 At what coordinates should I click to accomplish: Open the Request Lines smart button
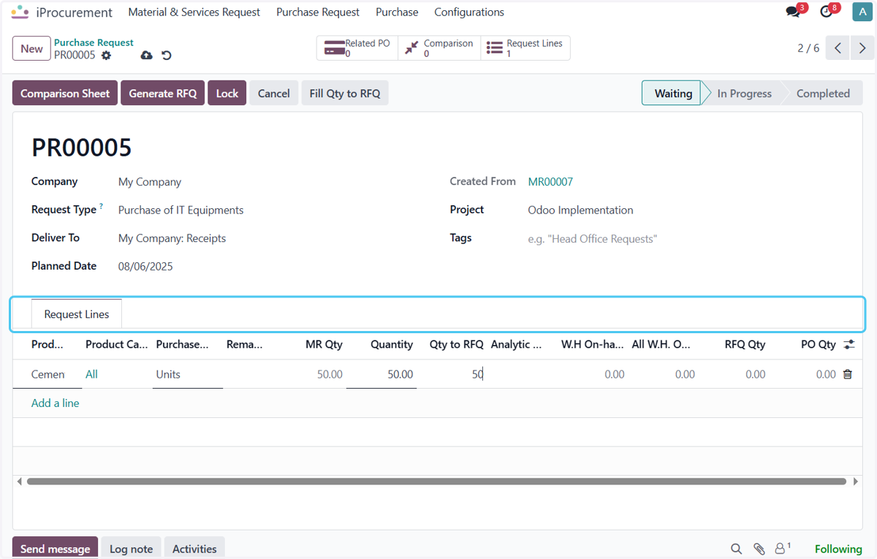[x=525, y=48]
